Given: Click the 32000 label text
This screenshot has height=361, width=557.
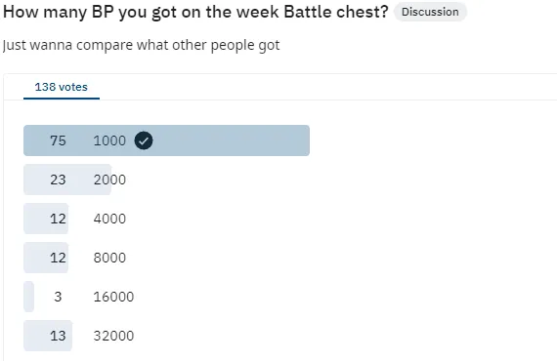Looking at the screenshot, I should pyautogui.click(x=113, y=336).
